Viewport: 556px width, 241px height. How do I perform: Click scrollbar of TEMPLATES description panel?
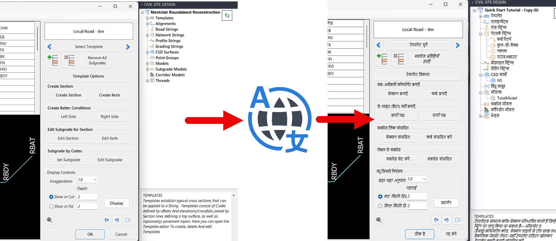(234, 216)
